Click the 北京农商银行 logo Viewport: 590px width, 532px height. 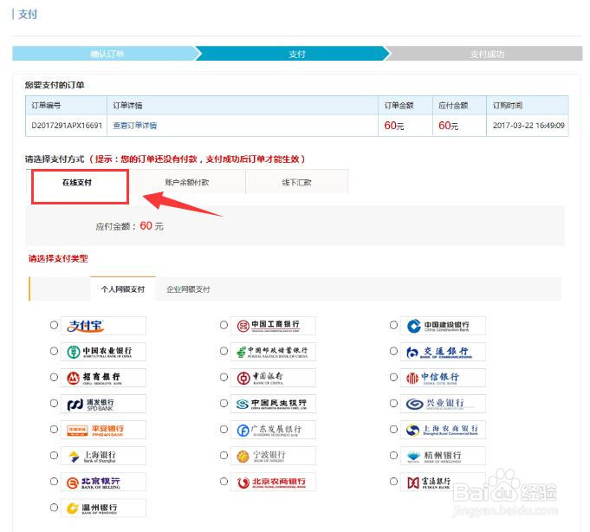coord(273,482)
